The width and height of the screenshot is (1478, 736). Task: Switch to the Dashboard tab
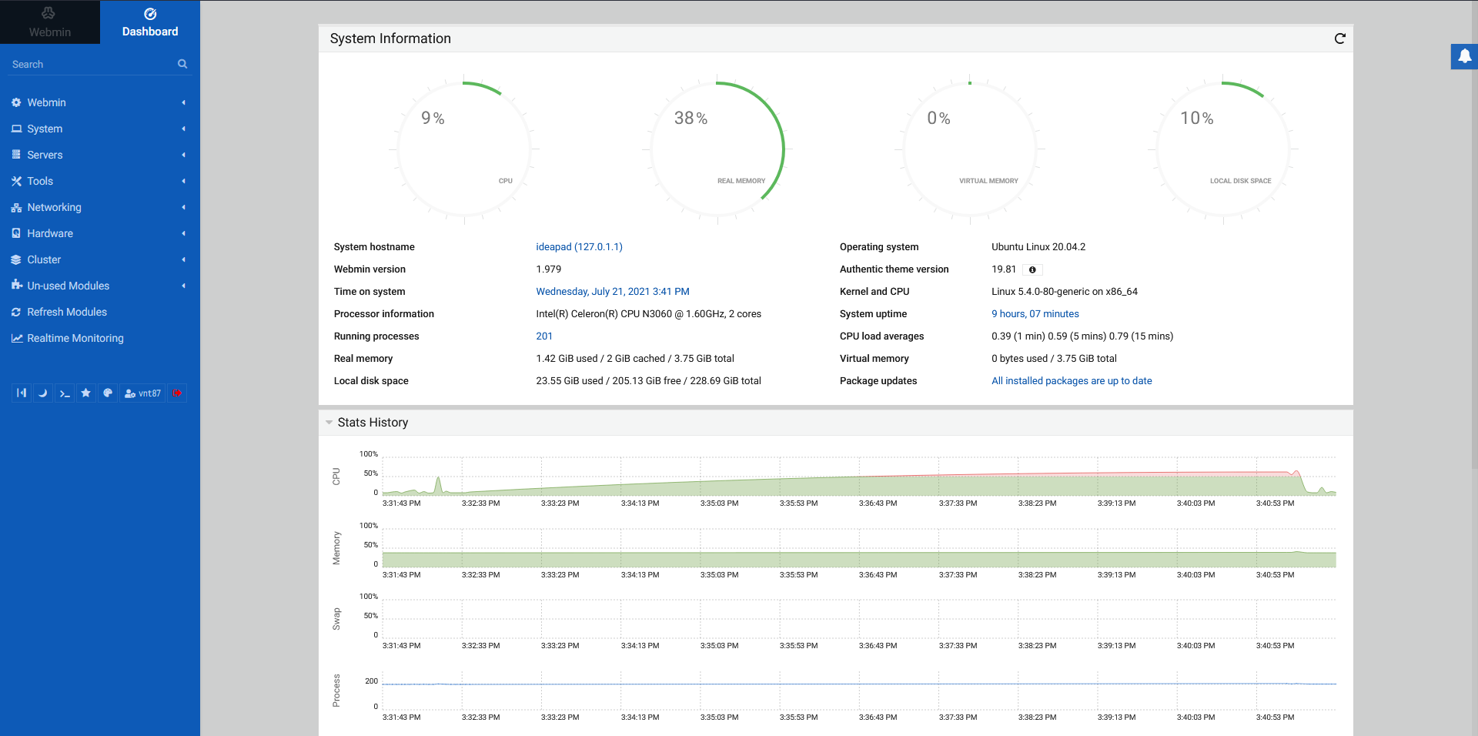tap(150, 22)
